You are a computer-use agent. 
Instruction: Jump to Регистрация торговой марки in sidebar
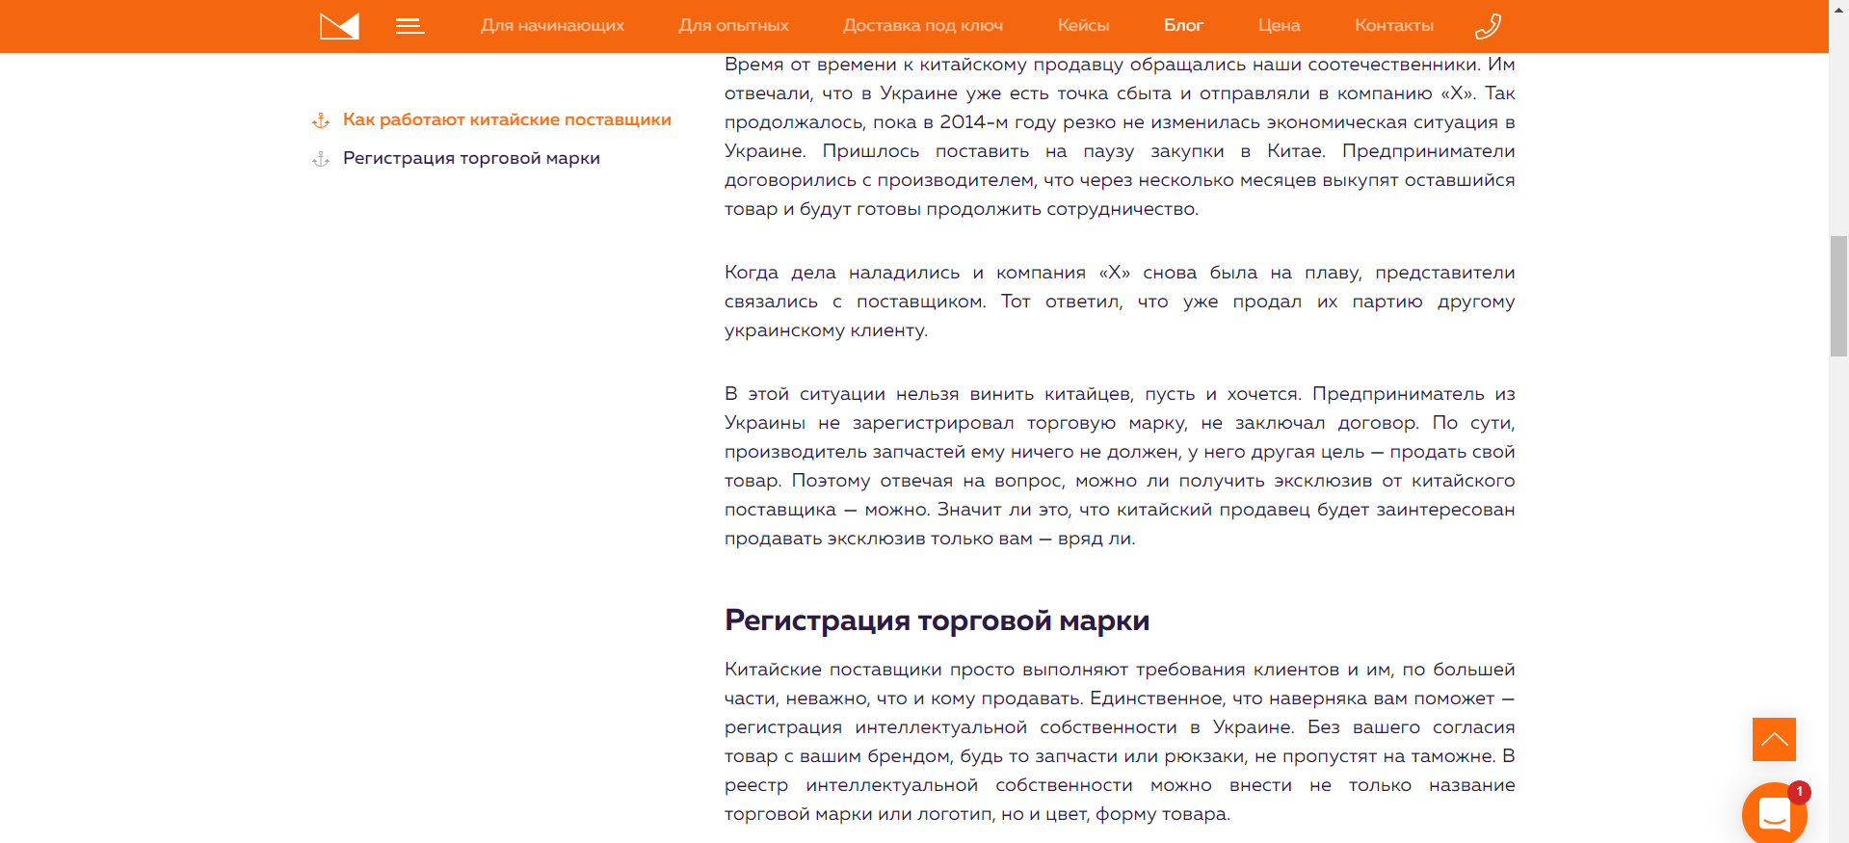[x=471, y=158]
